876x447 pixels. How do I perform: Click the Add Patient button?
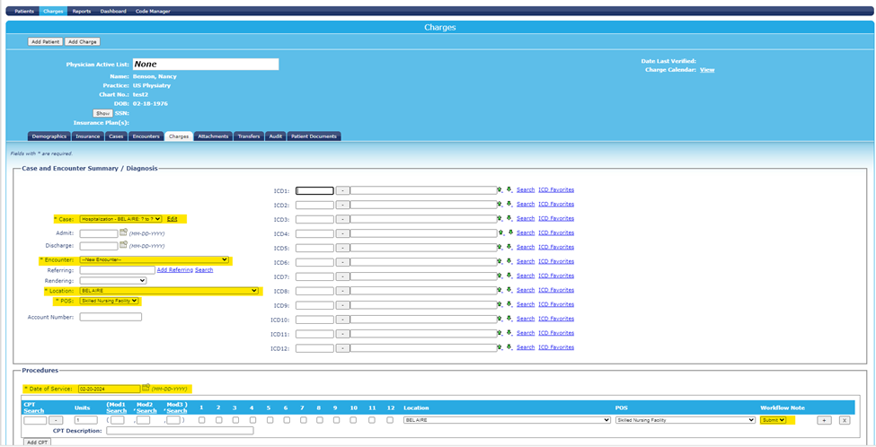pos(46,42)
